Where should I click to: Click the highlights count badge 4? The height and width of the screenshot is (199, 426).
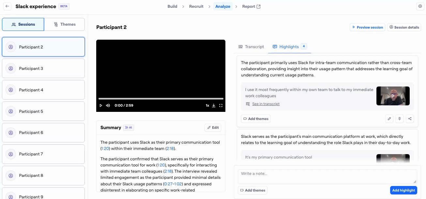(x=304, y=46)
